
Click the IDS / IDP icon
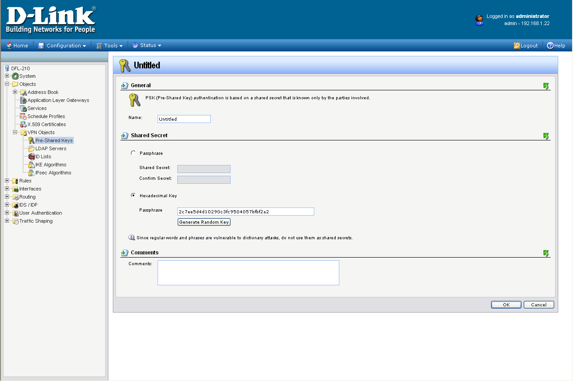click(x=15, y=205)
